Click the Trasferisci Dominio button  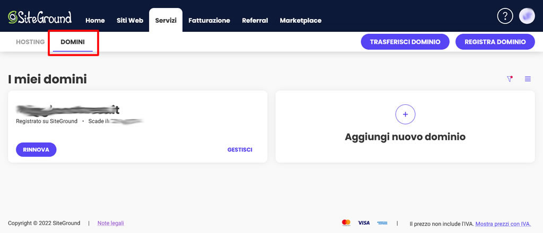coord(405,42)
